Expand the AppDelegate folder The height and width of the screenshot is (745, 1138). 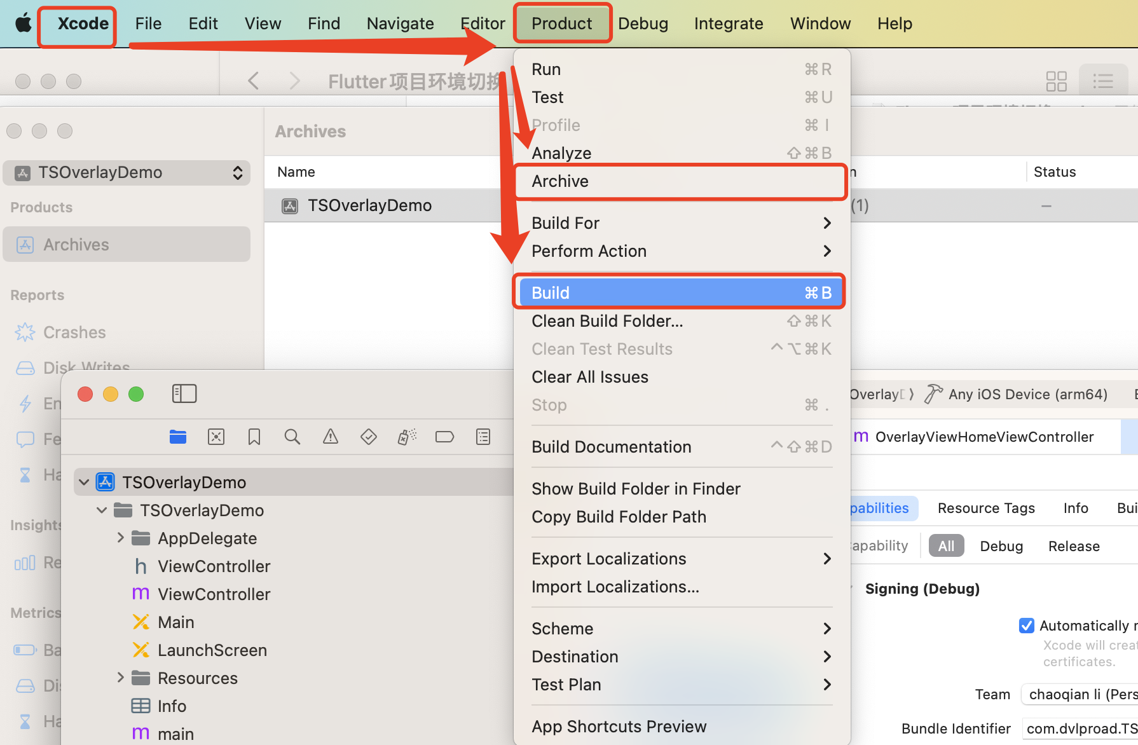120,538
